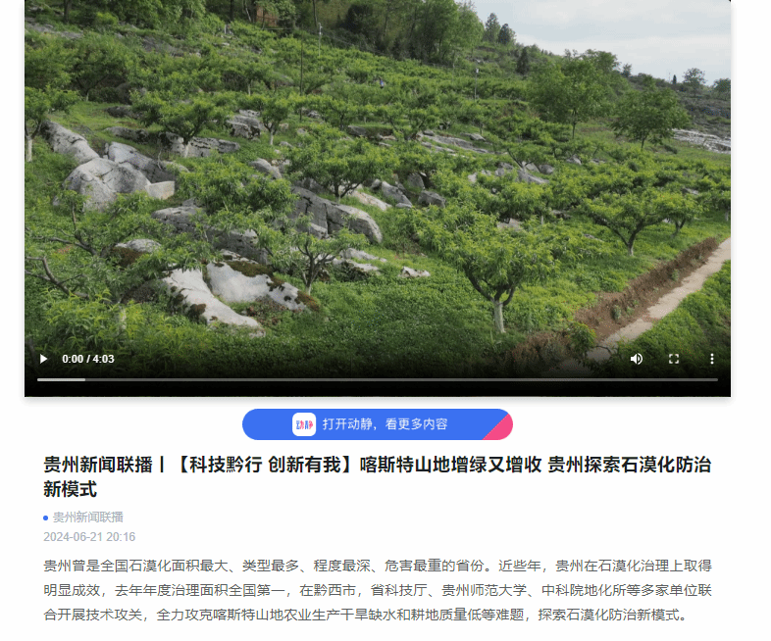Open 贵州新闻联播 source link
The height and width of the screenshot is (641, 771).
point(88,518)
